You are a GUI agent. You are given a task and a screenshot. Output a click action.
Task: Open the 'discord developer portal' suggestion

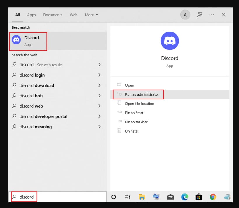point(43,116)
